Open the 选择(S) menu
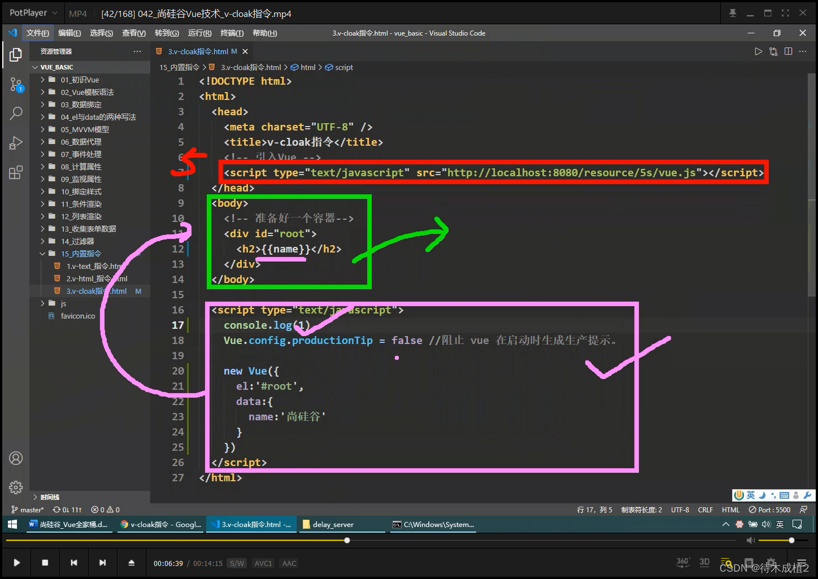This screenshot has width=818, height=579. coord(101,33)
